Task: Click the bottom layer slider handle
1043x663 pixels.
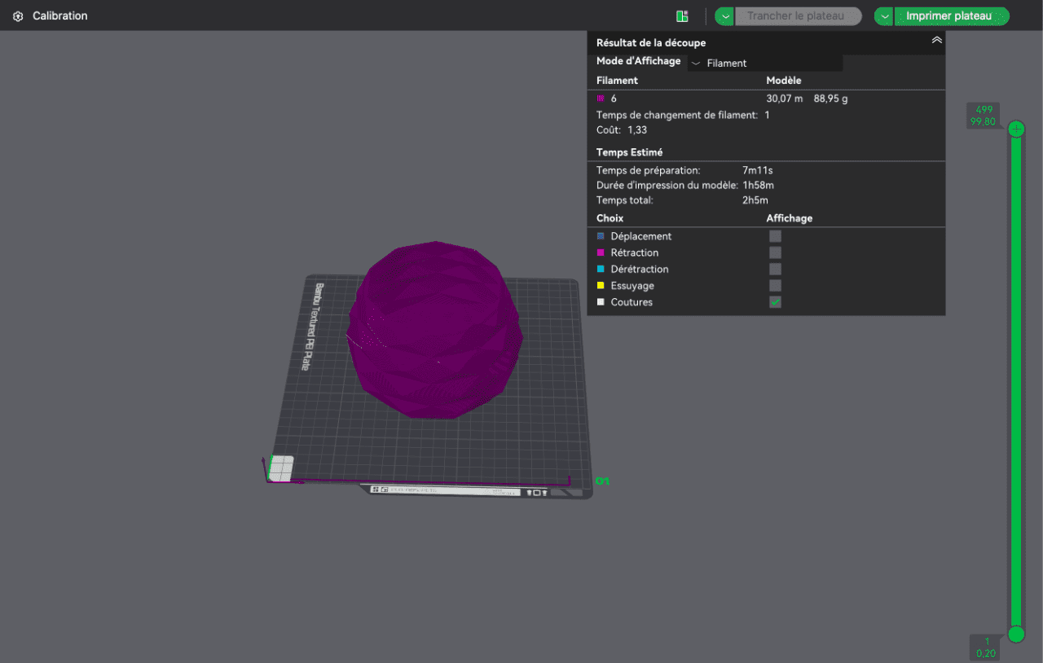Action: (x=1016, y=634)
